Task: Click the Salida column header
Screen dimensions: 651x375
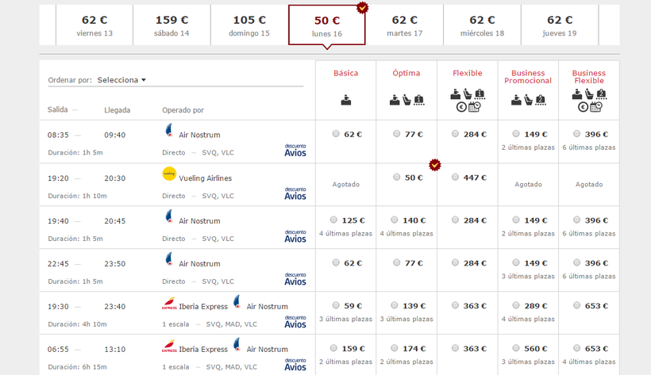Action: point(58,110)
